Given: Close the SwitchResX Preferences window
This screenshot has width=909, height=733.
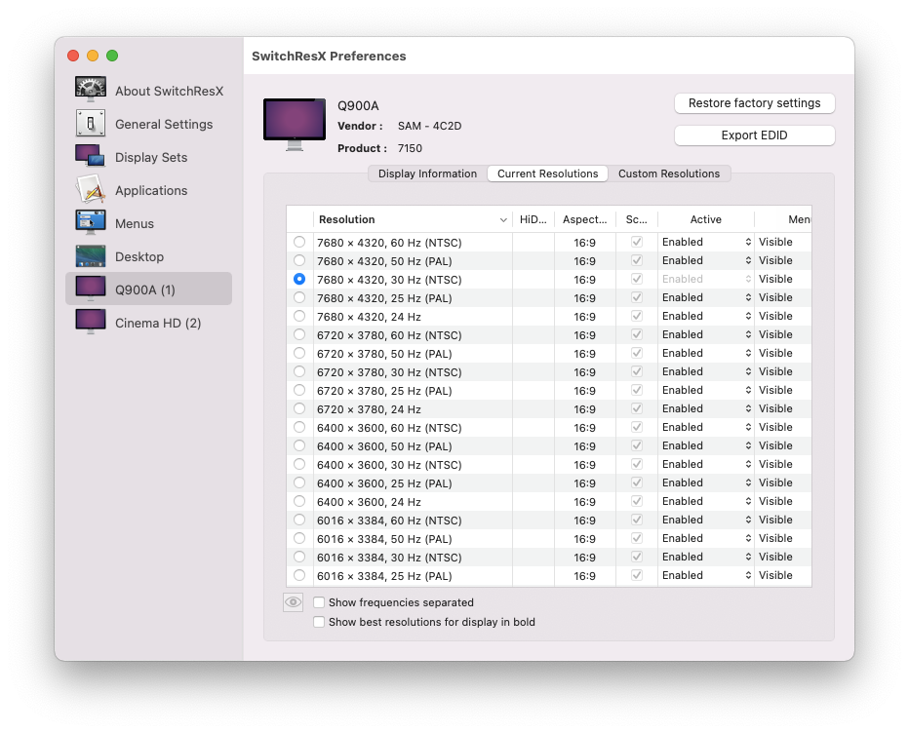Looking at the screenshot, I should click(73, 56).
